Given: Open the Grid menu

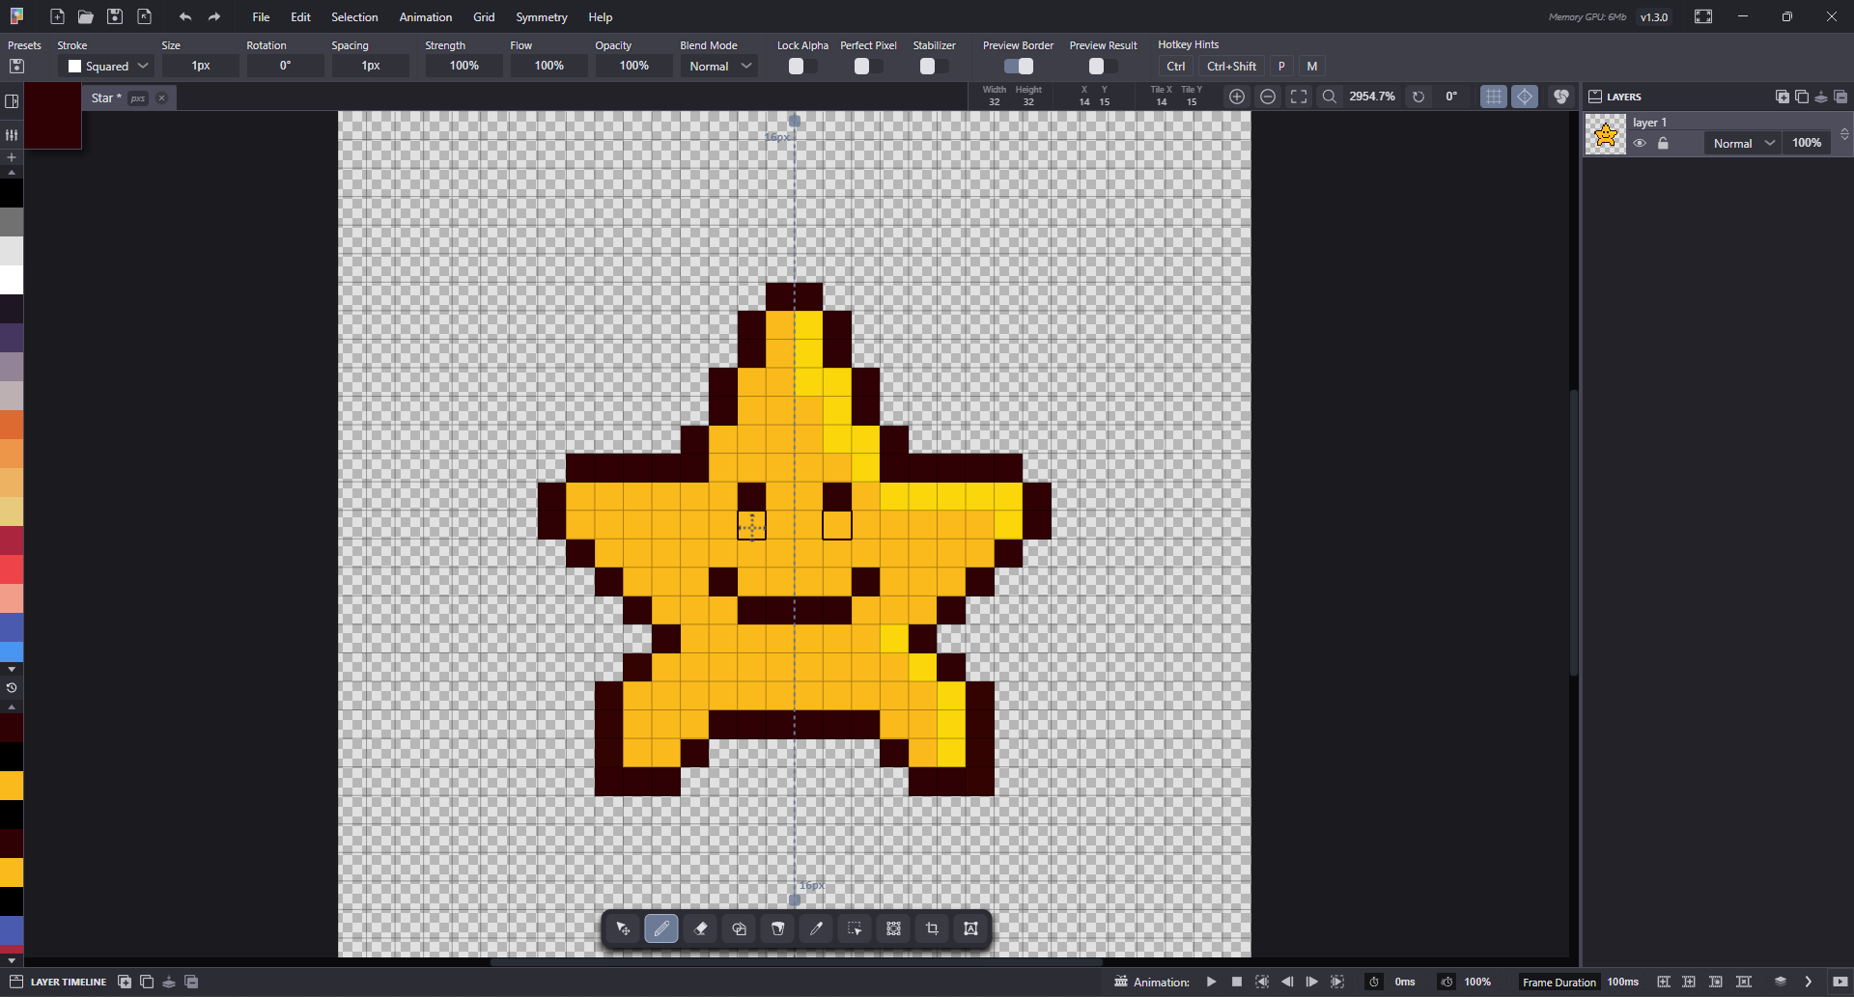Looking at the screenshot, I should click(x=484, y=17).
